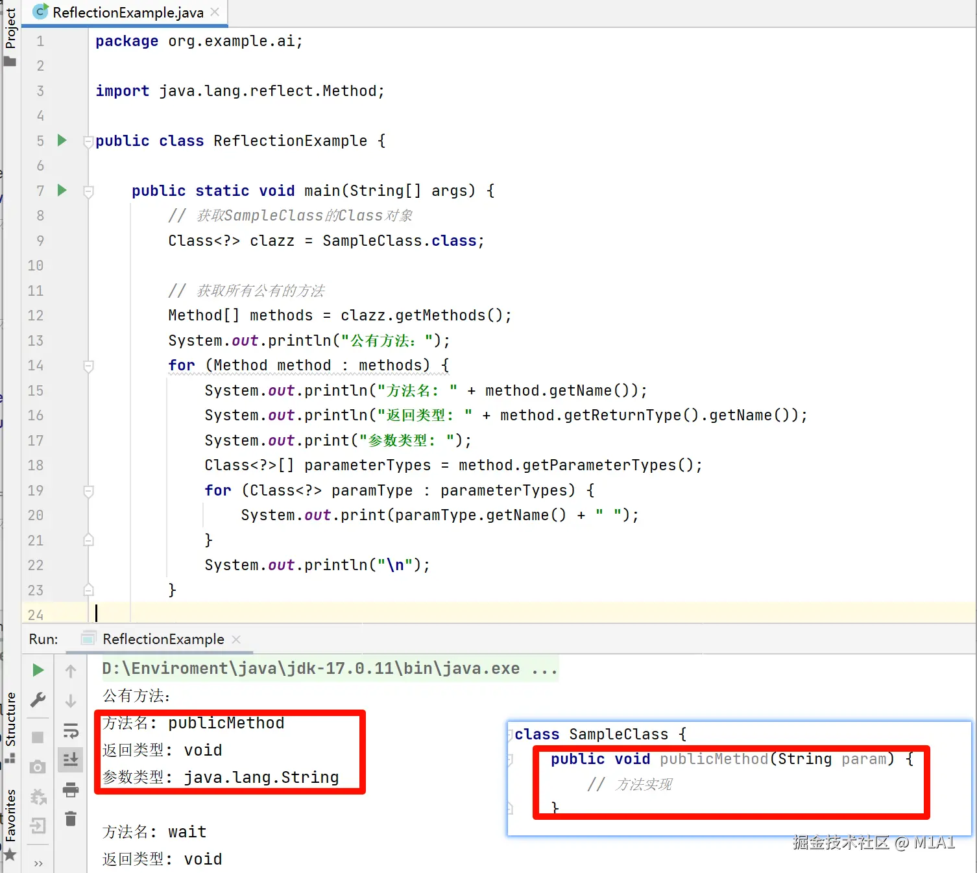Open the Favorites tool window
This screenshot has width=977, height=873.
(x=10, y=825)
